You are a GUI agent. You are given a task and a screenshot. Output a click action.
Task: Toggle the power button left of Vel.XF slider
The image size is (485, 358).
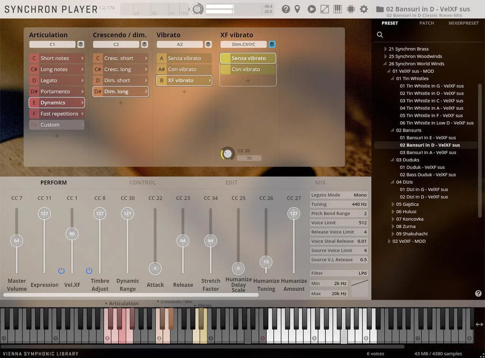(x=61, y=271)
